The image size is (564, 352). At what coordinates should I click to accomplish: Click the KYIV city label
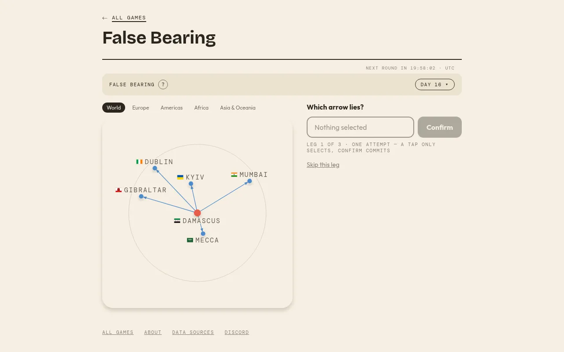pos(195,177)
